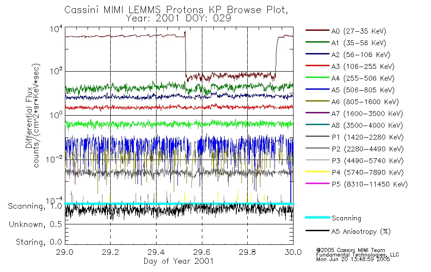Click the A7 (1600-3500 KeV) purple legend swatch
The width and height of the screenshot is (431, 272).
coord(318,112)
